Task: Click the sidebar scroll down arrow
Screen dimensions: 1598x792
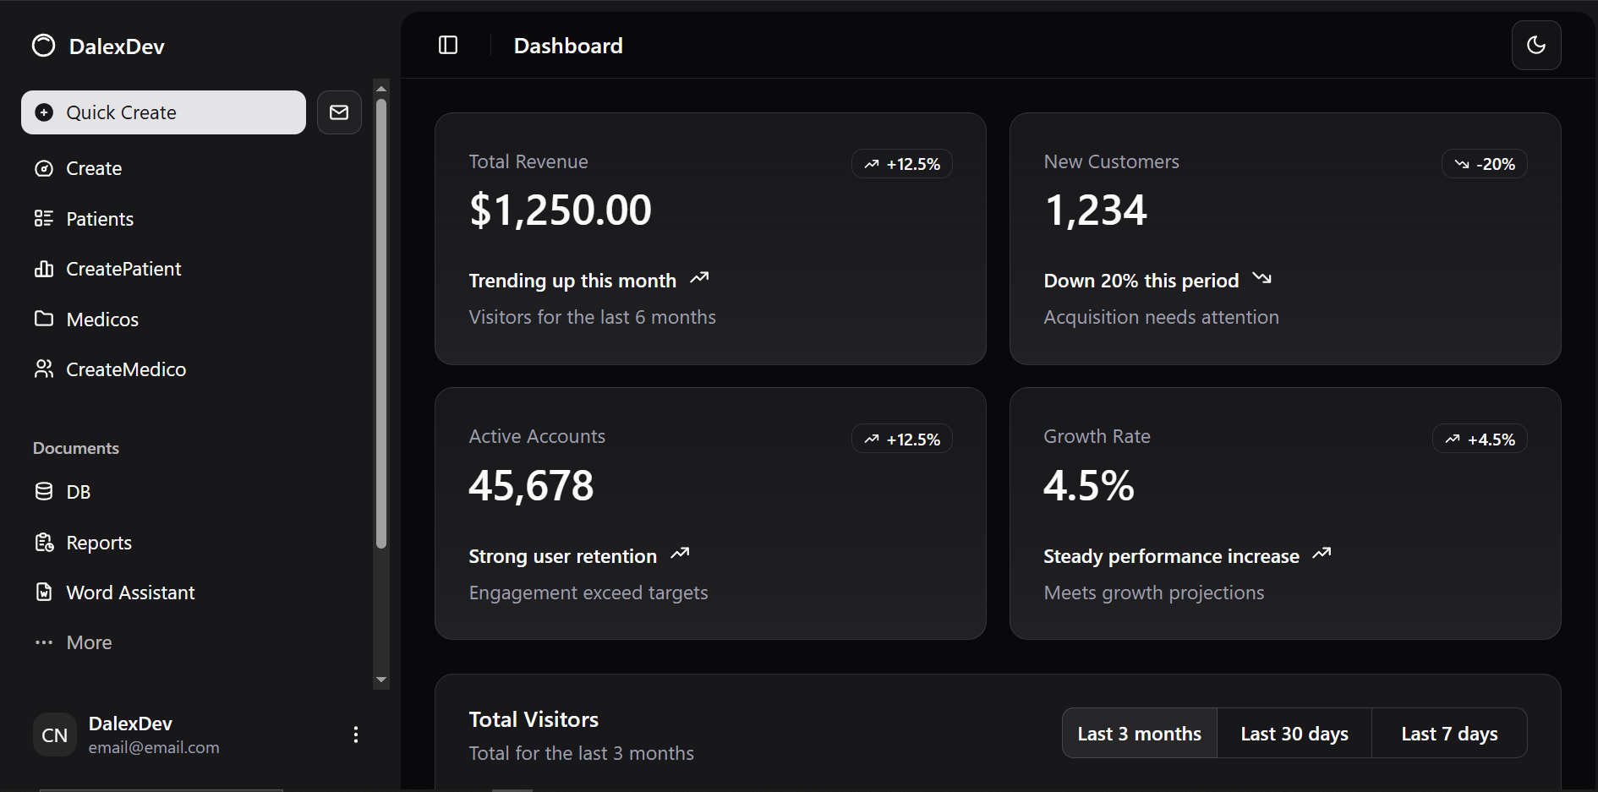Action: coord(381,680)
